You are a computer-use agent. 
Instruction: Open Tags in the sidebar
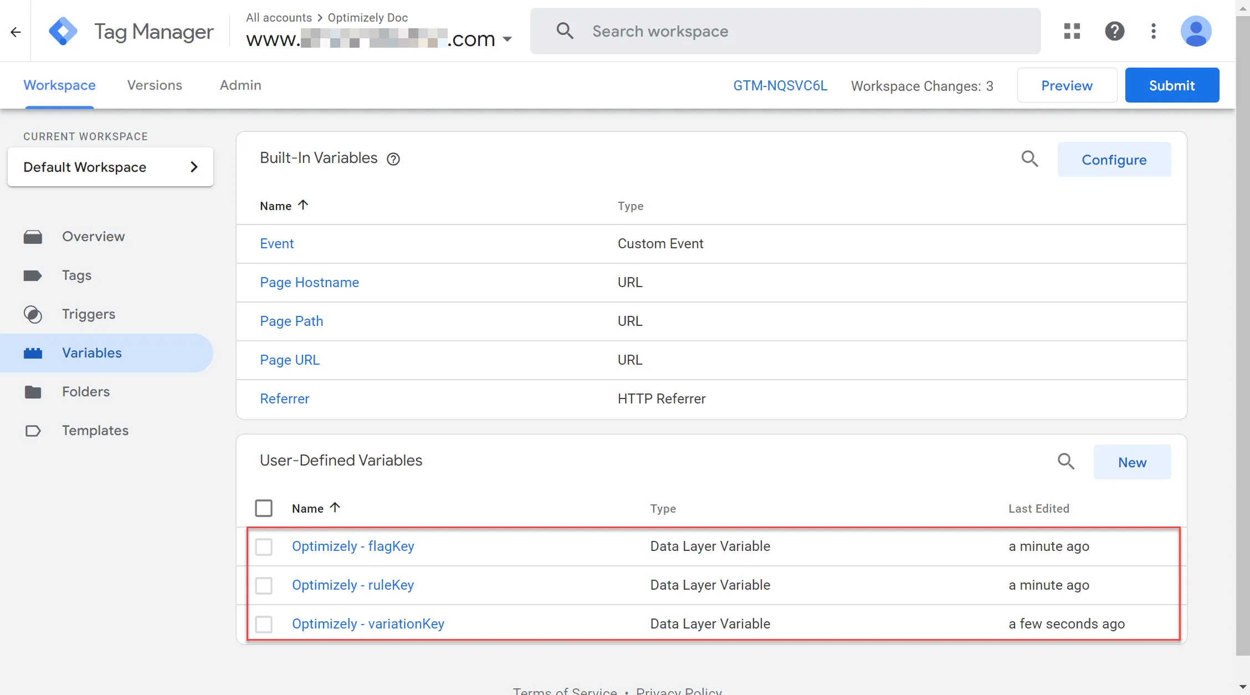76,275
